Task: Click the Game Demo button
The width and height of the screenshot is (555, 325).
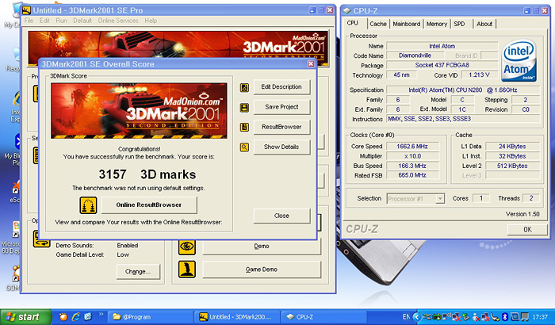Action: (262, 270)
